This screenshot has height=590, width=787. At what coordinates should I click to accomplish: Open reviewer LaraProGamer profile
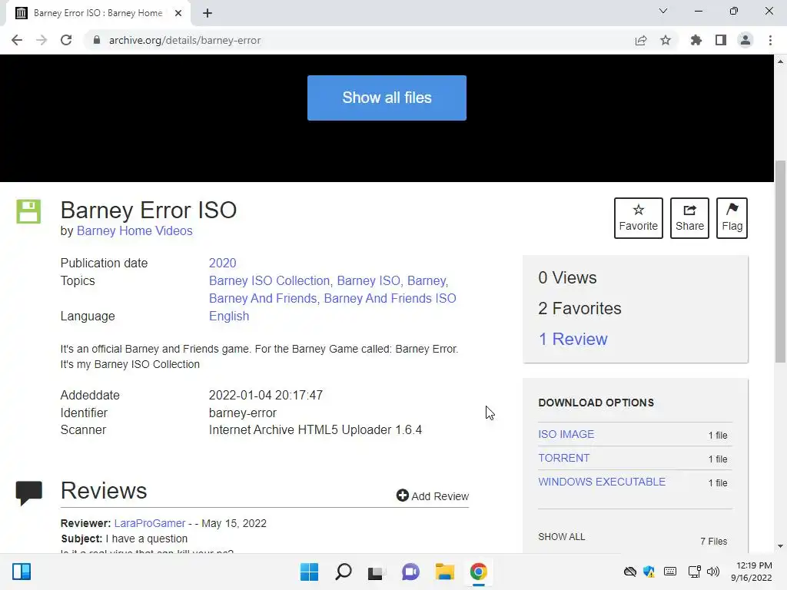(150, 523)
